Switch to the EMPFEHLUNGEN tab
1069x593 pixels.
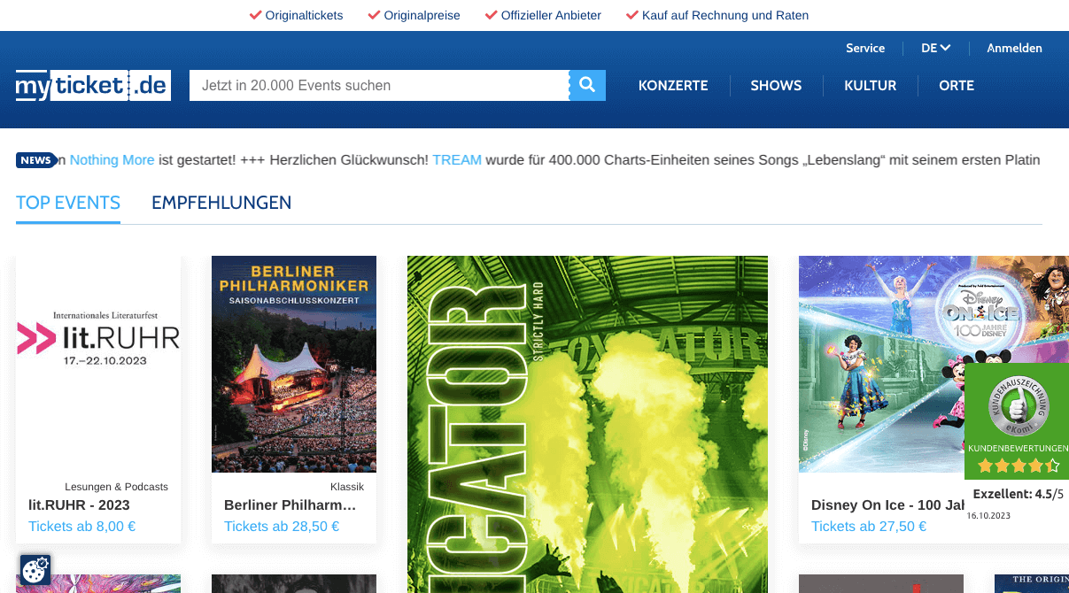tap(221, 203)
